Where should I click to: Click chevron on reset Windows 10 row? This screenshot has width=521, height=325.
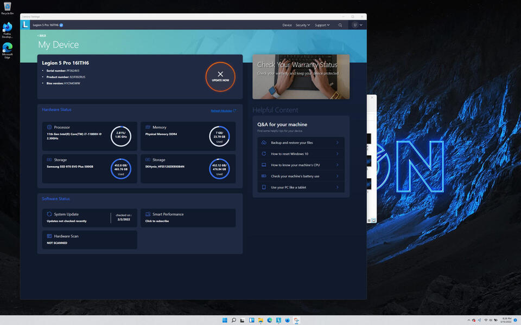(x=337, y=154)
